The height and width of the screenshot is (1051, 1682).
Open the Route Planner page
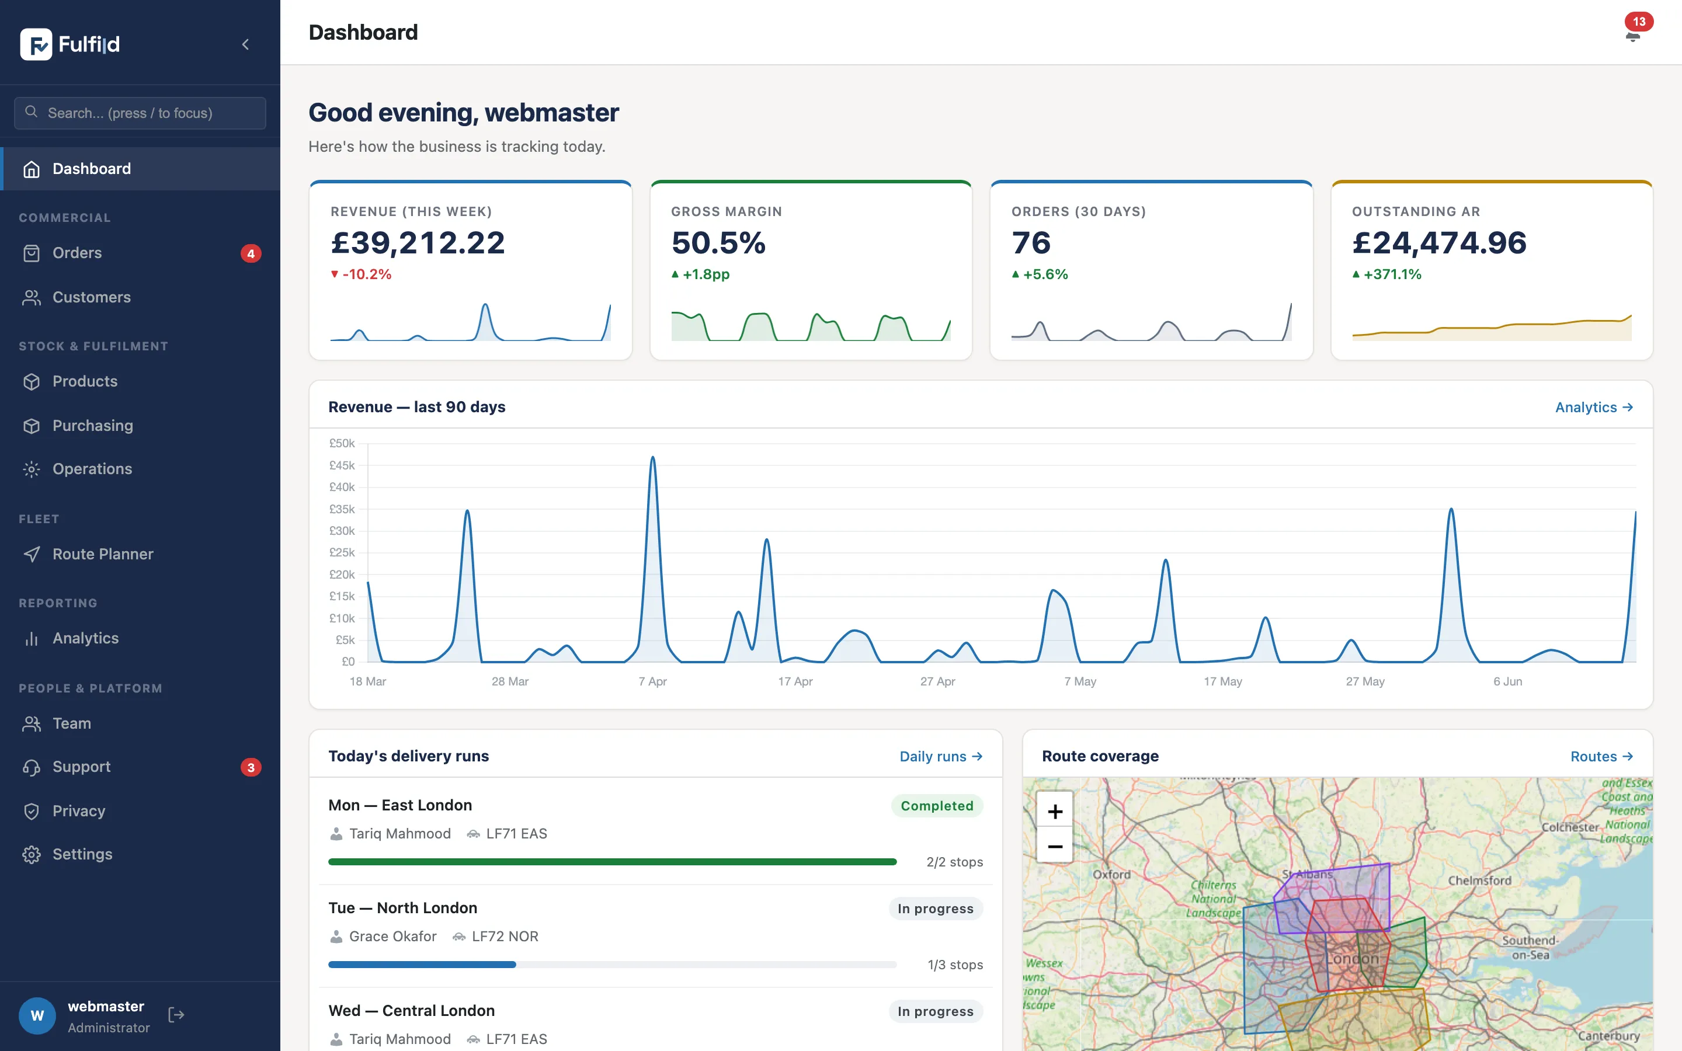point(140,554)
